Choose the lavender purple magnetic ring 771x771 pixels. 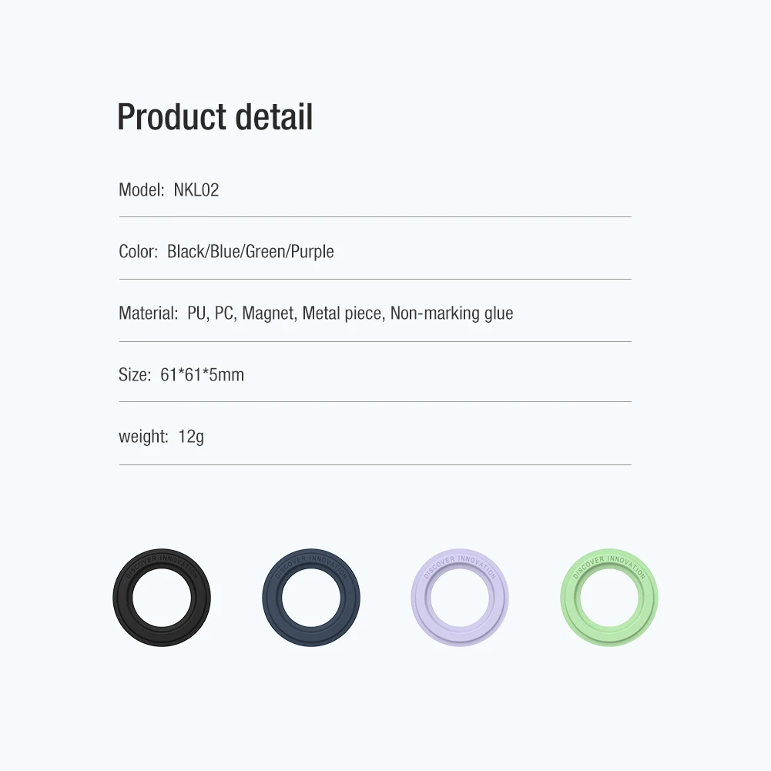point(460,598)
